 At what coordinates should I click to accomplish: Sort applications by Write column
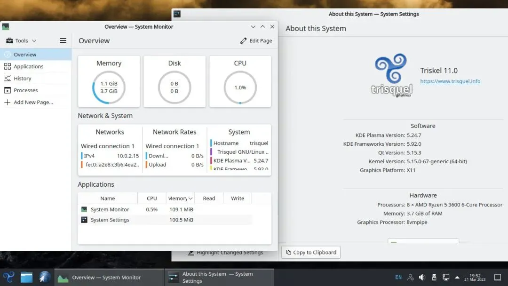click(x=238, y=198)
